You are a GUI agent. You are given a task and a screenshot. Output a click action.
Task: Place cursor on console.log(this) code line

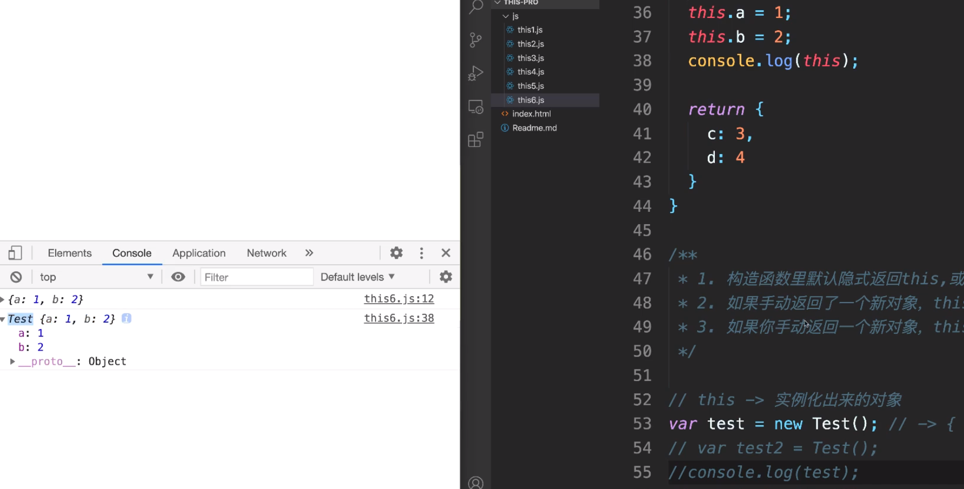tap(773, 61)
